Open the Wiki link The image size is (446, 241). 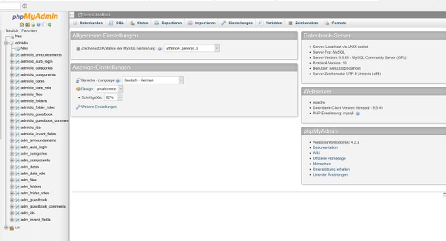point(316,153)
